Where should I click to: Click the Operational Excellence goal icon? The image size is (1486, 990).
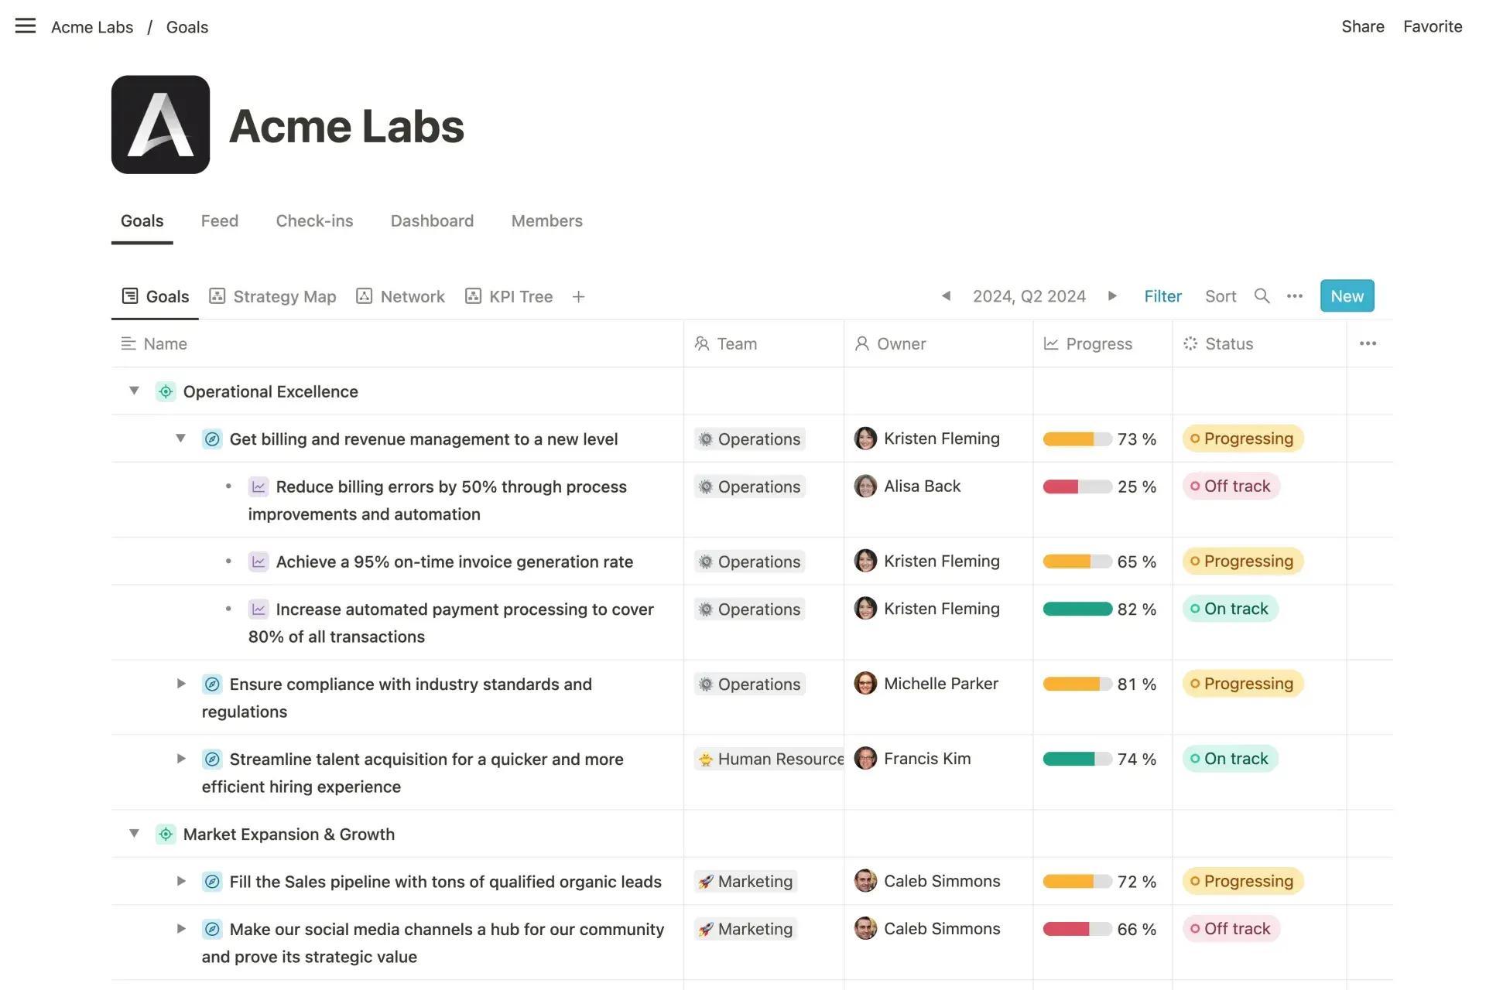pyautogui.click(x=165, y=391)
